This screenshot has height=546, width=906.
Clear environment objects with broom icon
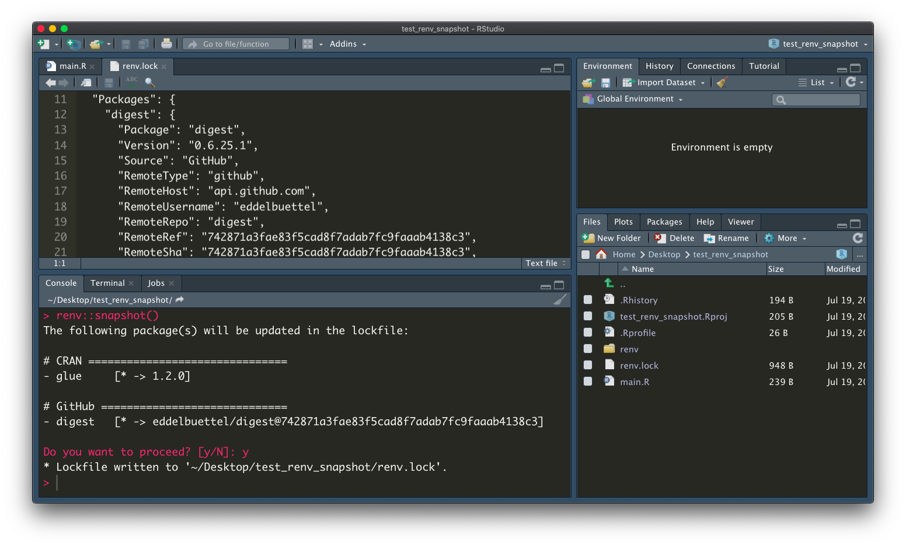(x=722, y=82)
